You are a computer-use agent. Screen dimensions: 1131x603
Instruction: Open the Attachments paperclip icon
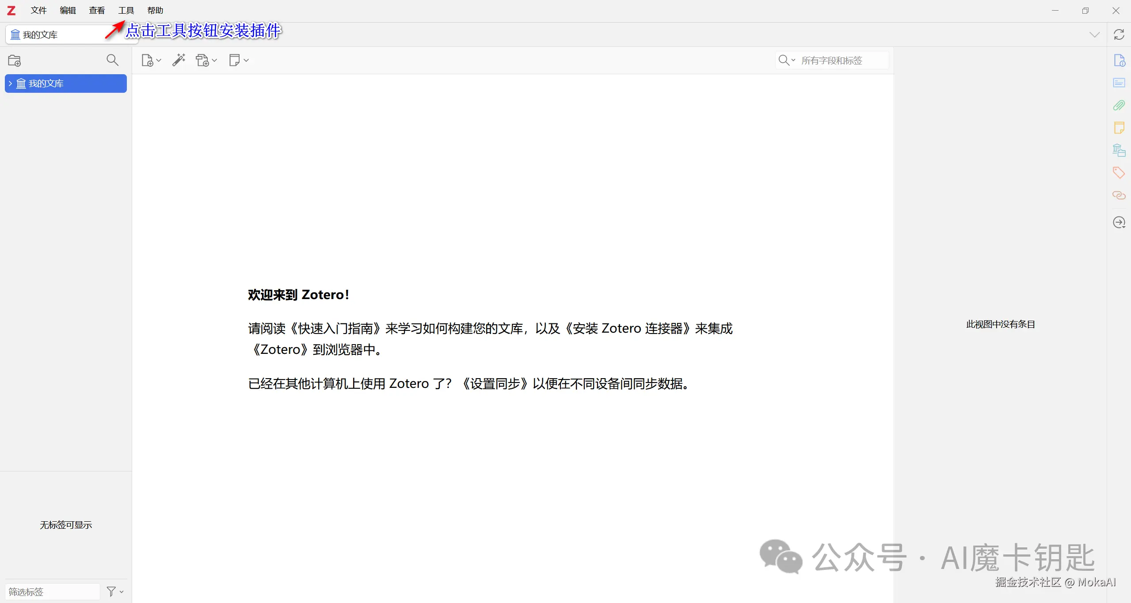coord(1119,105)
